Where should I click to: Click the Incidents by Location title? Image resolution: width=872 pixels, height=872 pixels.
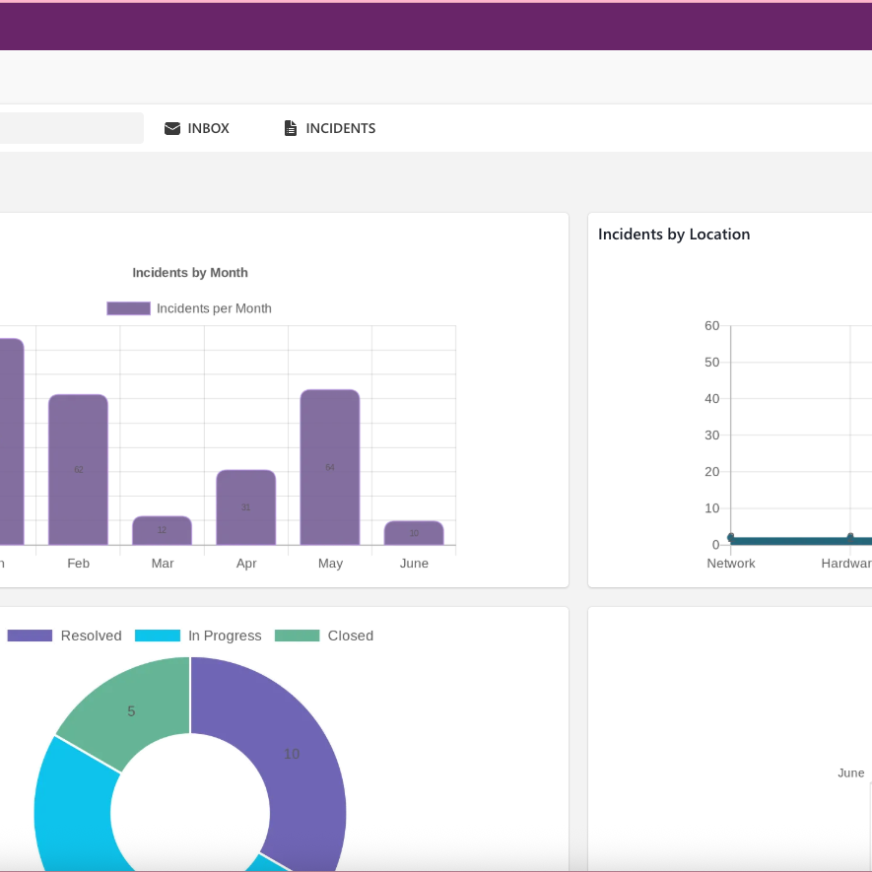click(674, 235)
